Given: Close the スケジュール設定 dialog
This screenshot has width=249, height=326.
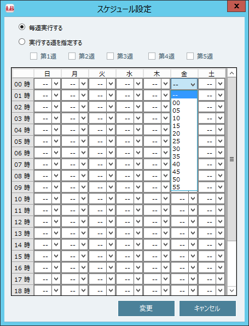Looking at the screenshot, I should click(x=236, y=6).
